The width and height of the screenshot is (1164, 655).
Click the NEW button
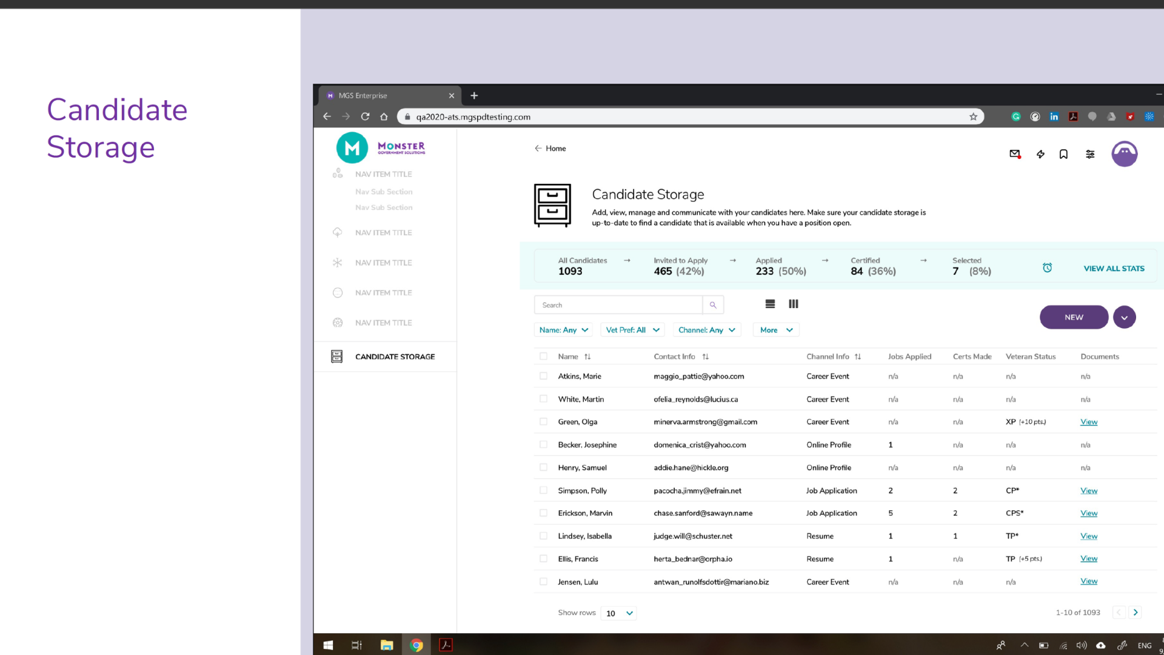pyautogui.click(x=1073, y=317)
